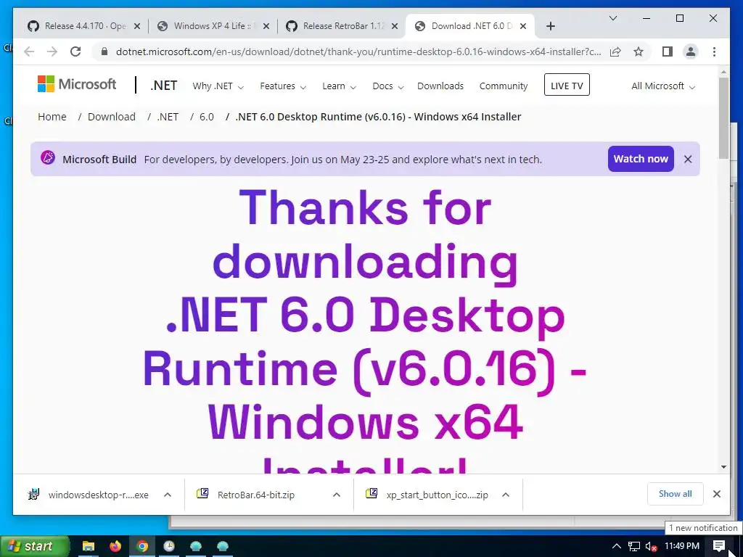This screenshot has width=743, height=557.
Task: Go back using the back arrow
Action: pyautogui.click(x=29, y=51)
